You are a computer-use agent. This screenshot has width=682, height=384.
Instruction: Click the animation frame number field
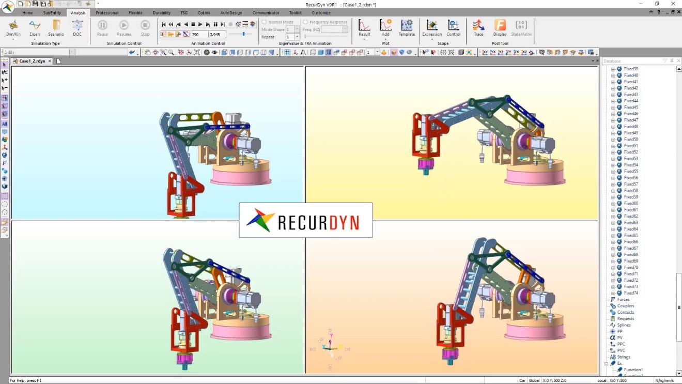(x=198, y=35)
